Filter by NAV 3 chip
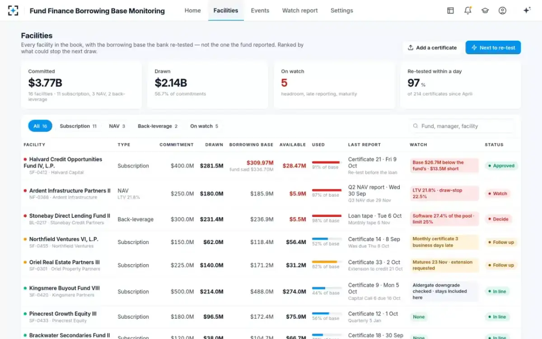 click(x=117, y=126)
